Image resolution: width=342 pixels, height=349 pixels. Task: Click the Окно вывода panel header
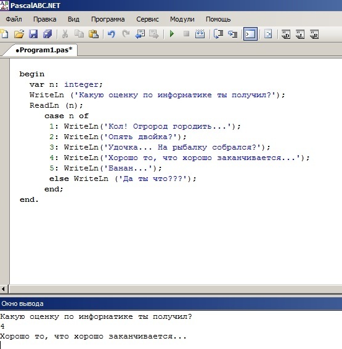tap(171, 303)
